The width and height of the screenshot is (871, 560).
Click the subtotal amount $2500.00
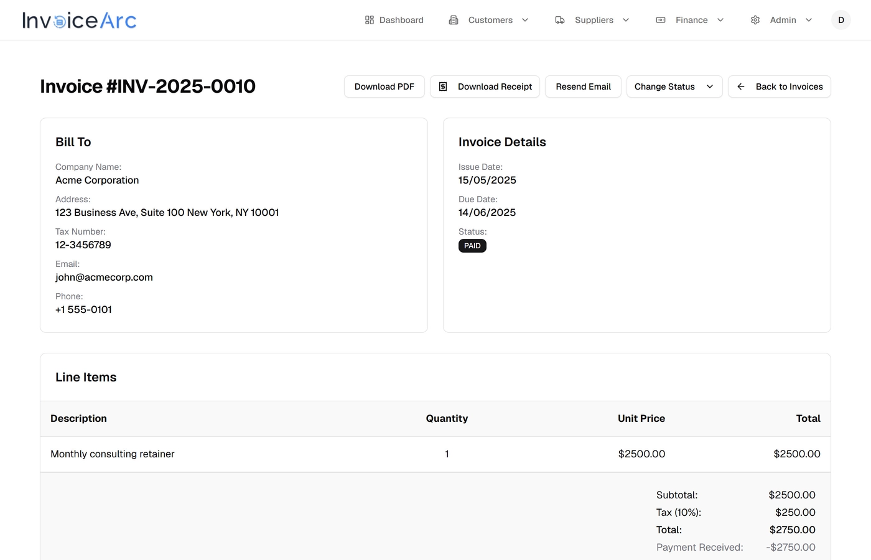792,495
